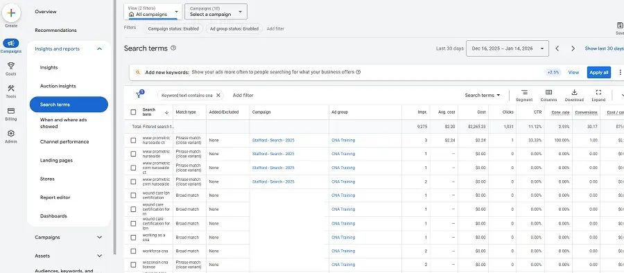The width and height of the screenshot is (624, 273).
Task: Check the wound care lpn certification row
Action: (133, 195)
